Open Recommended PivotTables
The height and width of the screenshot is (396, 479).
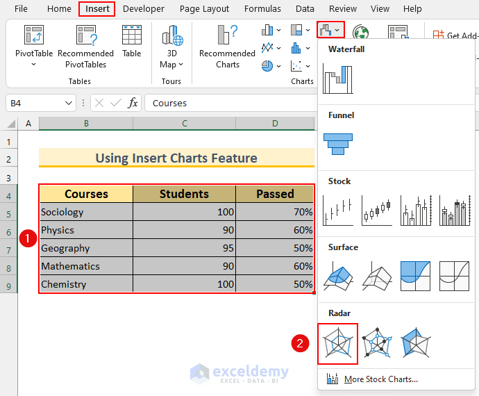(85, 47)
